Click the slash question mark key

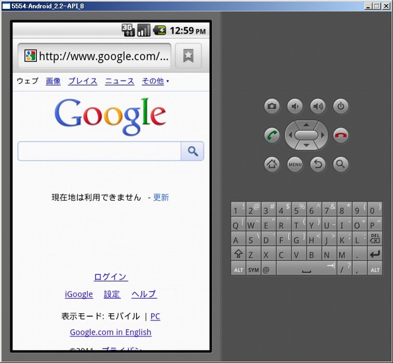point(344,268)
